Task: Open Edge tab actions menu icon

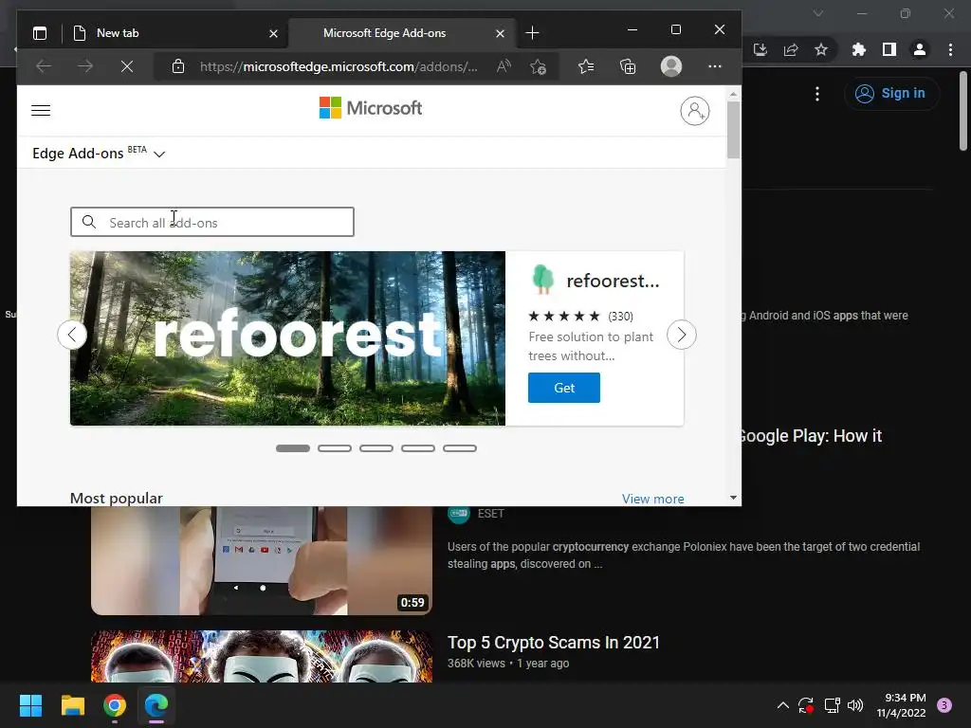Action: 40,33
